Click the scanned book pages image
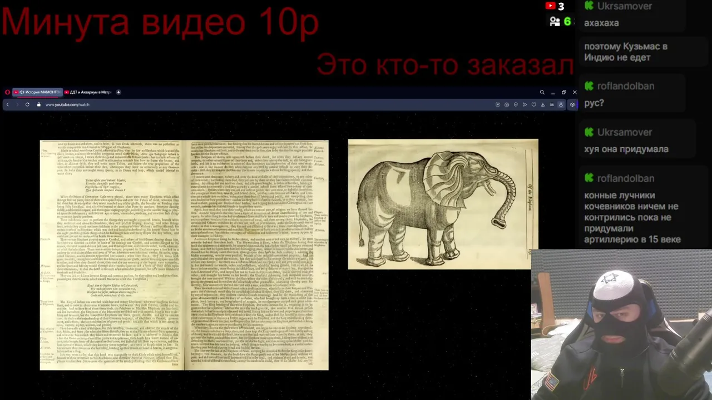 tap(184, 255)
